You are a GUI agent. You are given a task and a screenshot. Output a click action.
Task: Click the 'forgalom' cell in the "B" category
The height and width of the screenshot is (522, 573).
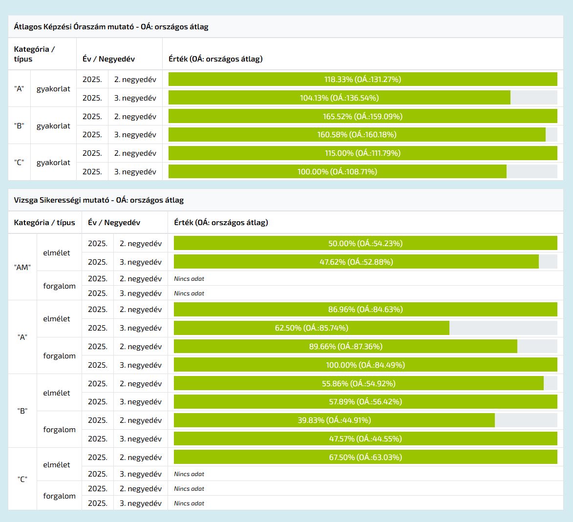click(59, 430)
